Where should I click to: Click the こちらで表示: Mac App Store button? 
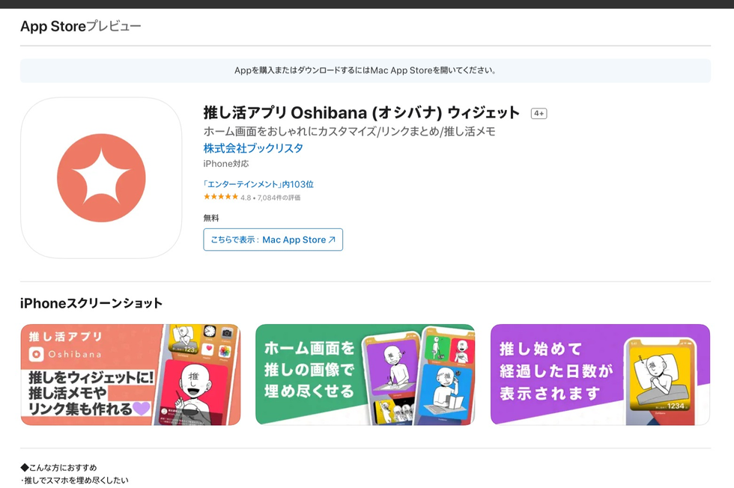point(273,240)
